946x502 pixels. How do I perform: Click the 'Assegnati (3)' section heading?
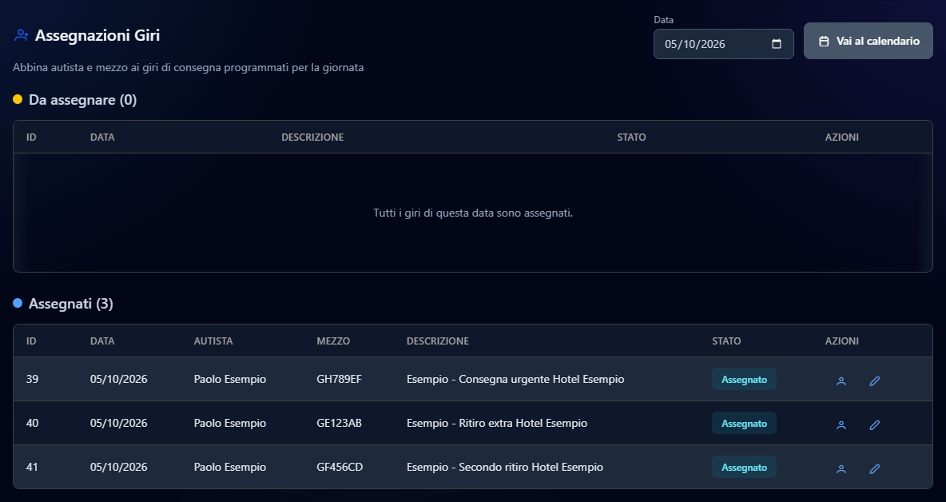point(70,304)
